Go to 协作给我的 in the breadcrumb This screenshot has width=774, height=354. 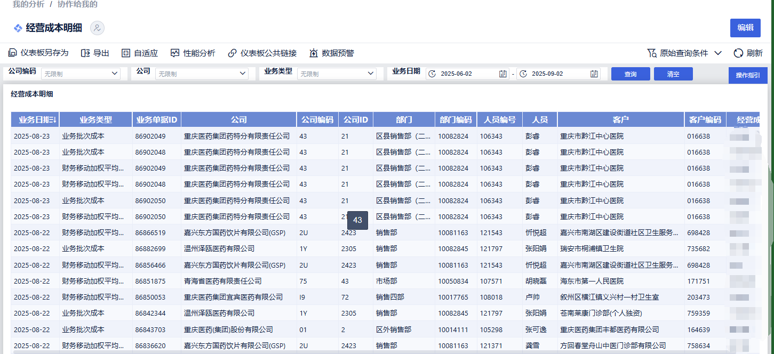[x=77, y=4]
